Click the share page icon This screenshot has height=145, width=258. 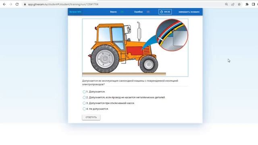click(x=233, y=4)
